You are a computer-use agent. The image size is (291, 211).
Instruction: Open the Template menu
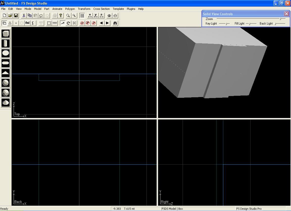[x=118, y=9]
